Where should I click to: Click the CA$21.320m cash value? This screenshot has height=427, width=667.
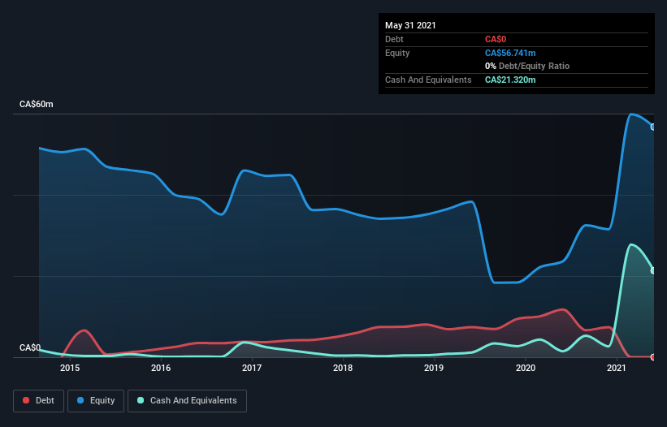coord(510,80)
